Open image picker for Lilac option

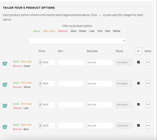(6, 105)
